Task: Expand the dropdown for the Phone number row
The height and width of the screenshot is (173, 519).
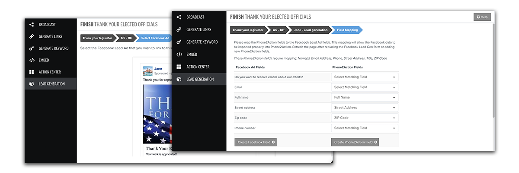Action: [x=365, y=128]
